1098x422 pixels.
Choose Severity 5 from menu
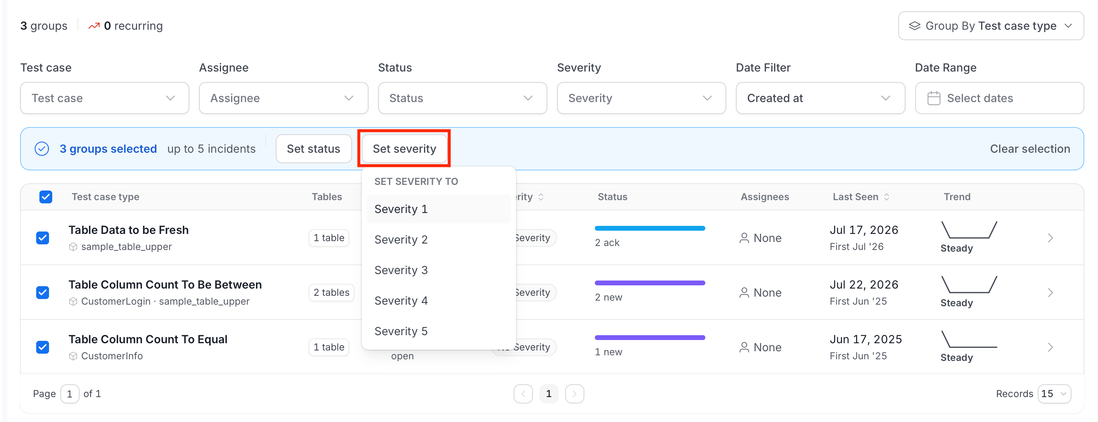pyautogui.click(x=438, y=331)
